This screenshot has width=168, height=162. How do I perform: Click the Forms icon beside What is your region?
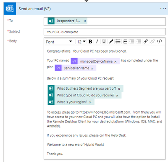point(51,102)
